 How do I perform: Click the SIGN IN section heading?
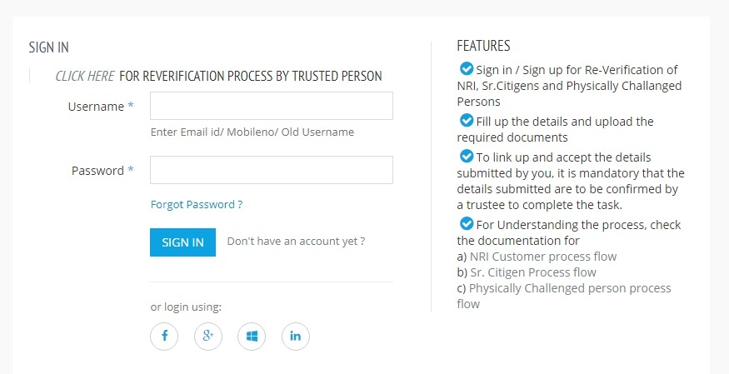(48, 47)
